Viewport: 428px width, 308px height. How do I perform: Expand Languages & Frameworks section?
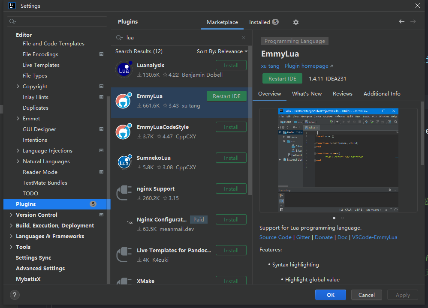click(11, 236)
